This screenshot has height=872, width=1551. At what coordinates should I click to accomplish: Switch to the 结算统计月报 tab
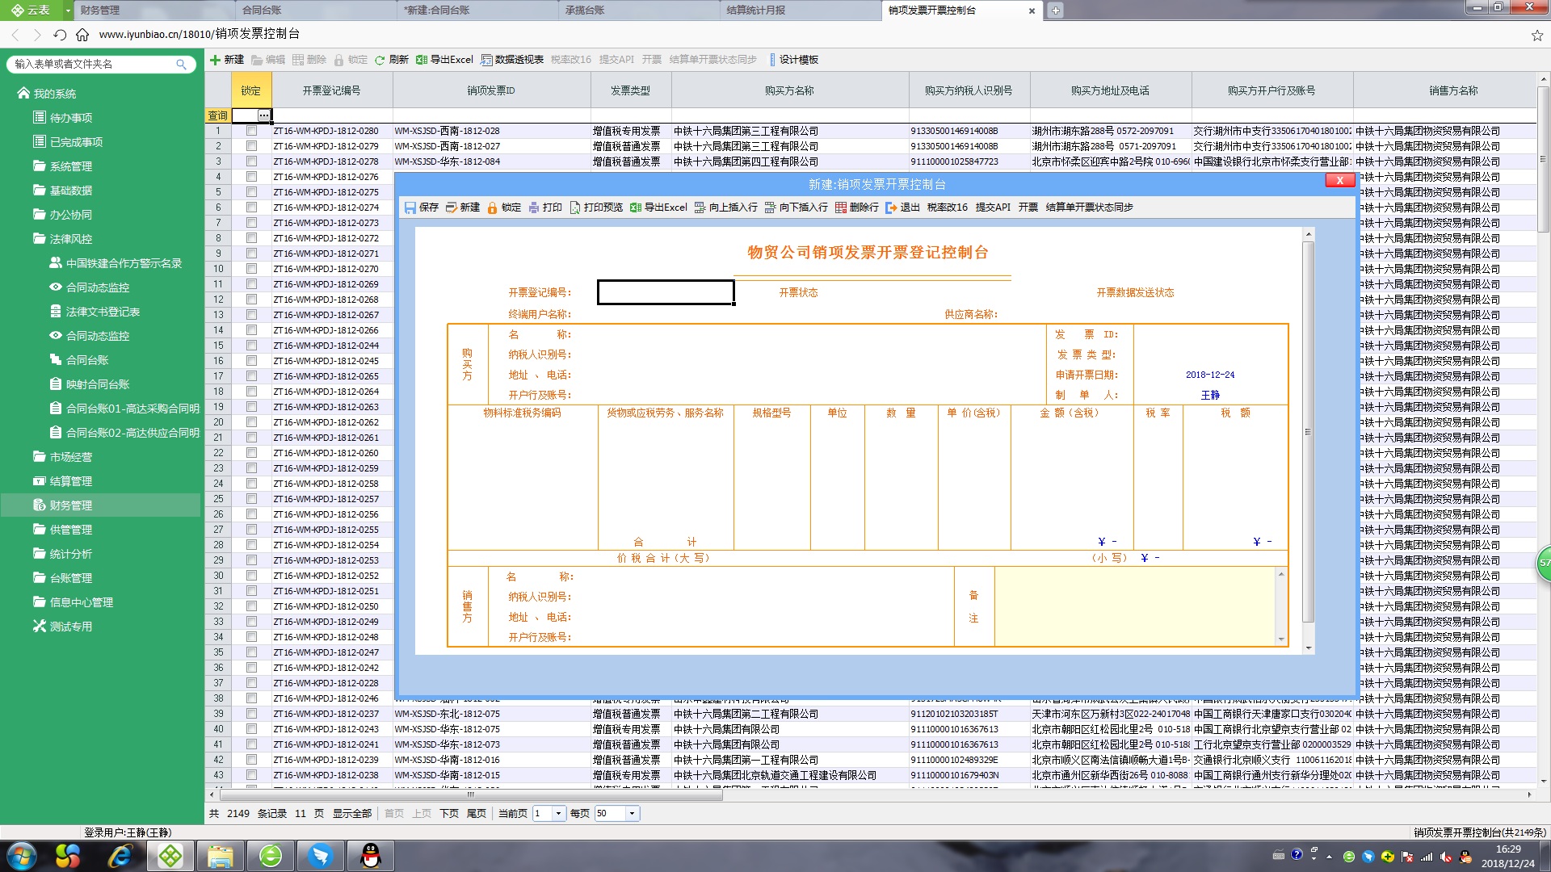755,10
